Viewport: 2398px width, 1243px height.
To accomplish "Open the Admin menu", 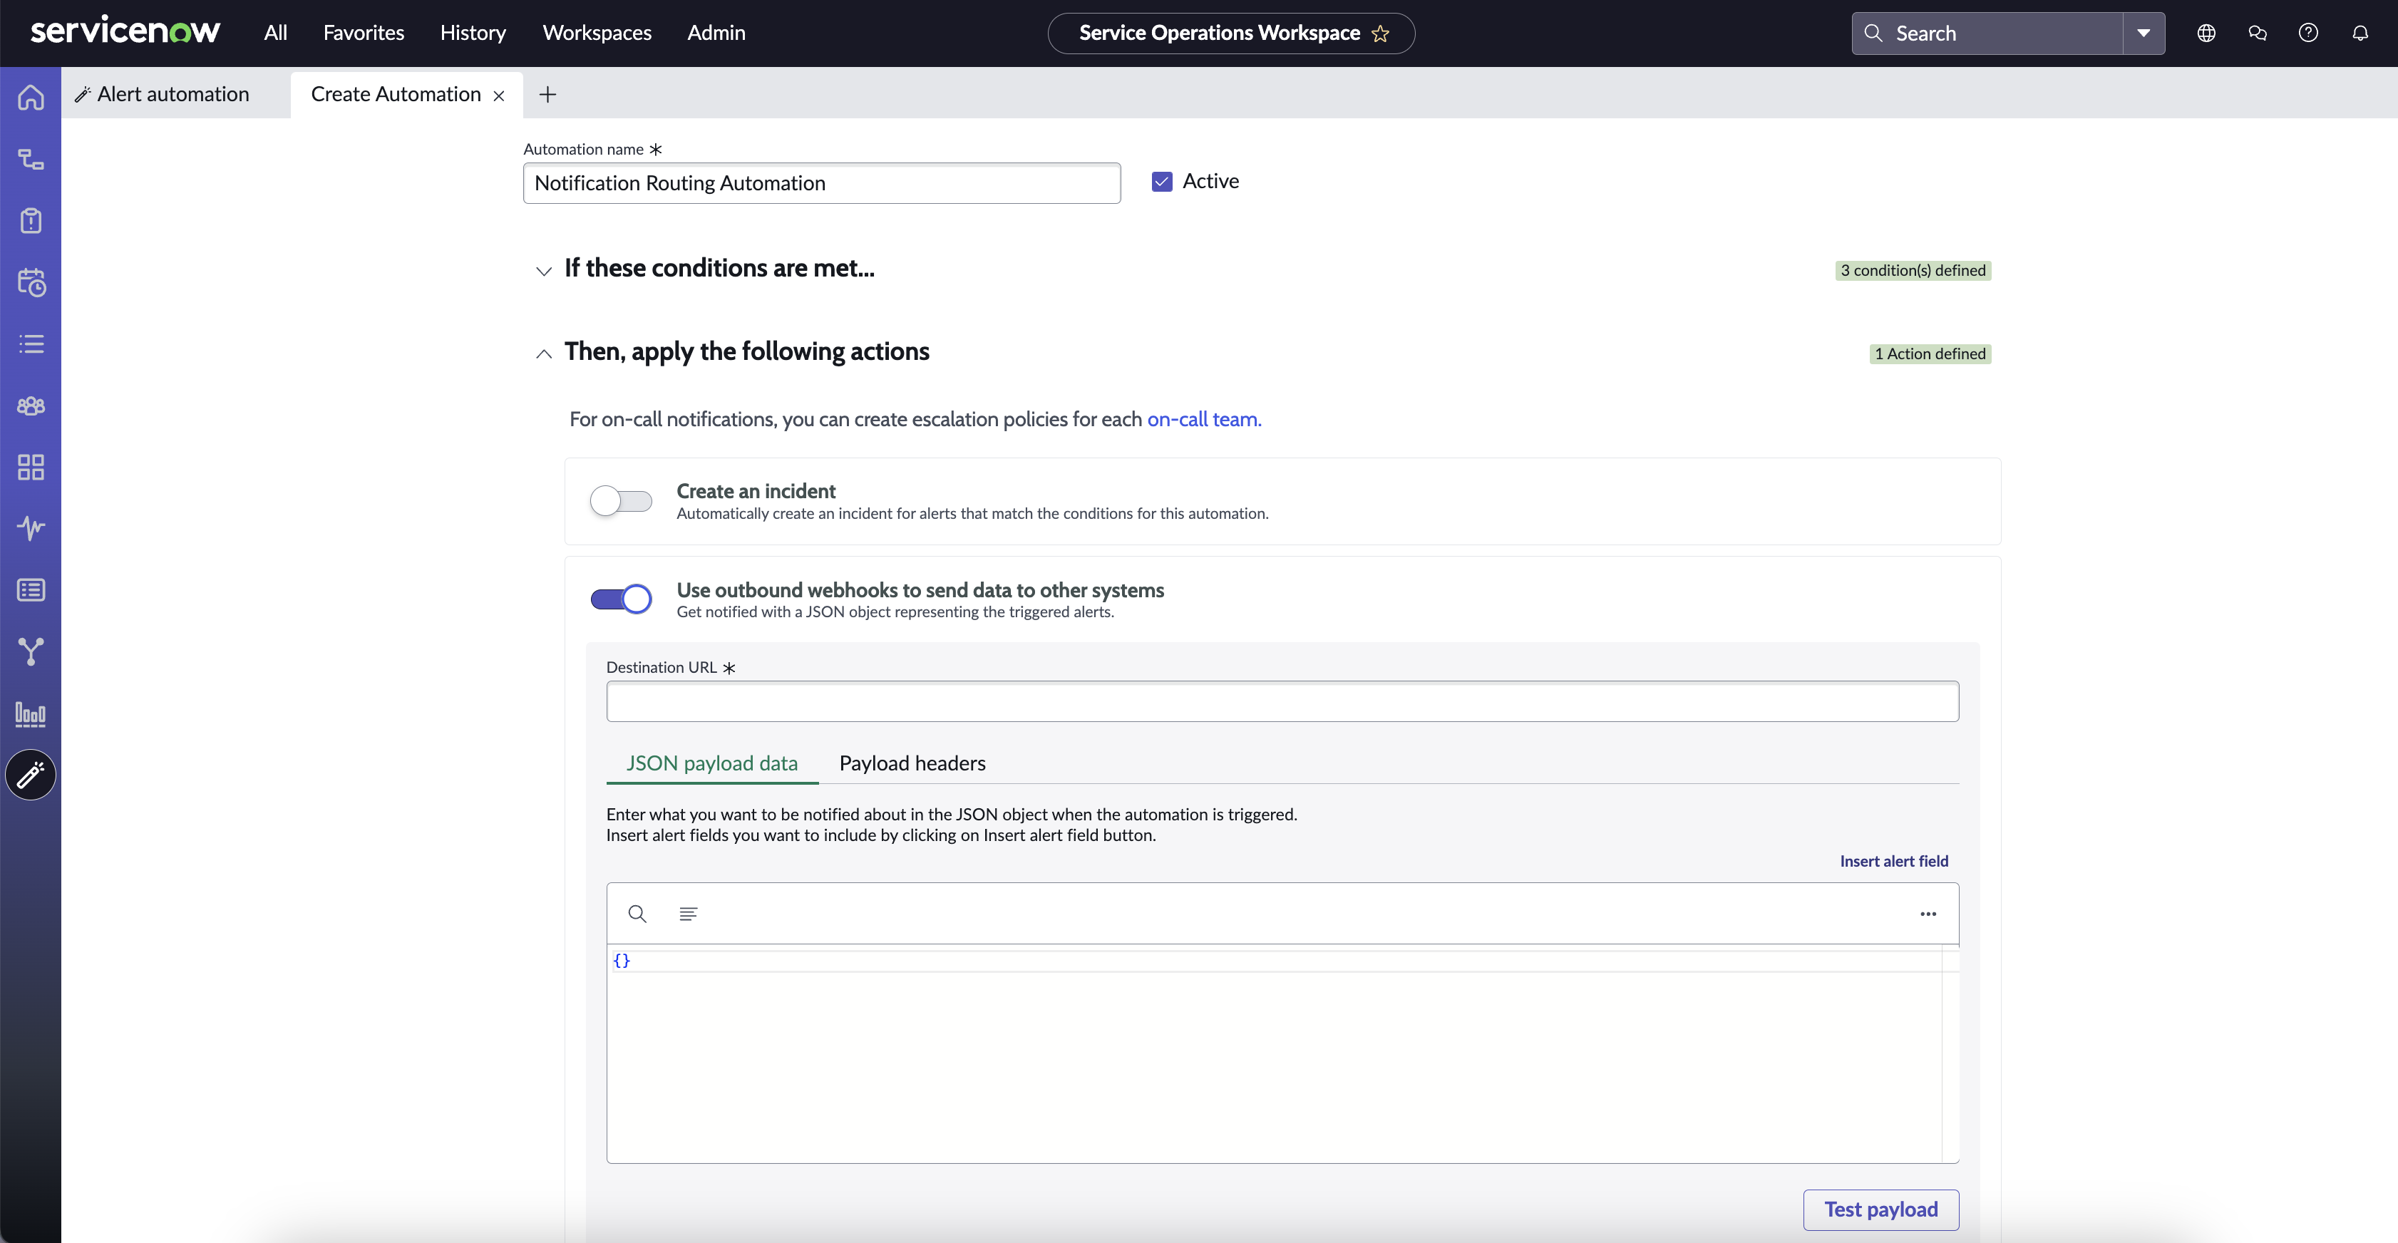I will (x=716, y=33).
